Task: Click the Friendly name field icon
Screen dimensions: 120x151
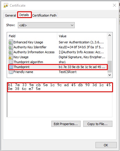Action: pyautogui.click(x=11, y=72)
